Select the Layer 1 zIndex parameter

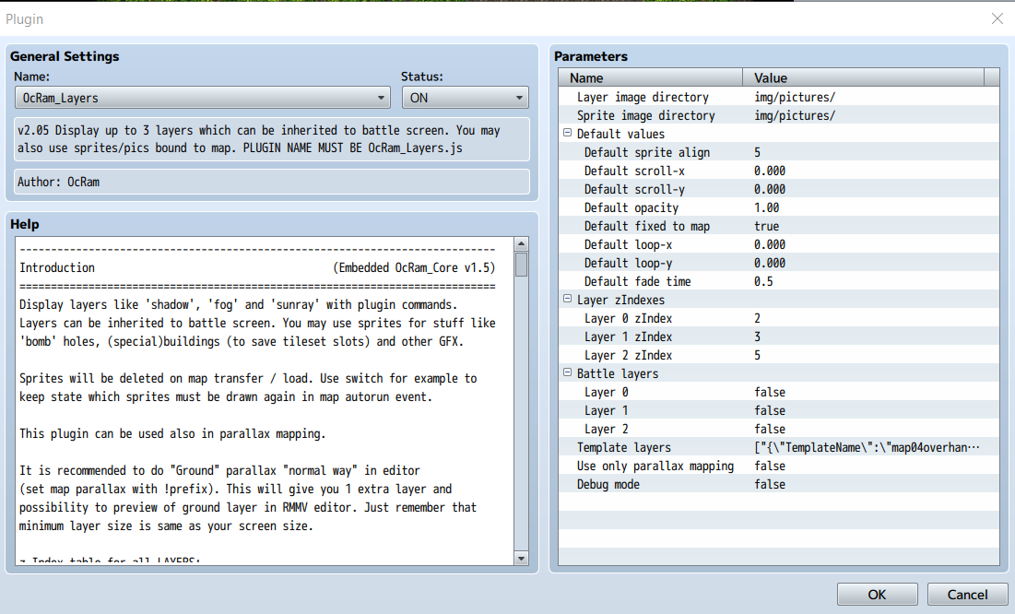coord(779,337)
